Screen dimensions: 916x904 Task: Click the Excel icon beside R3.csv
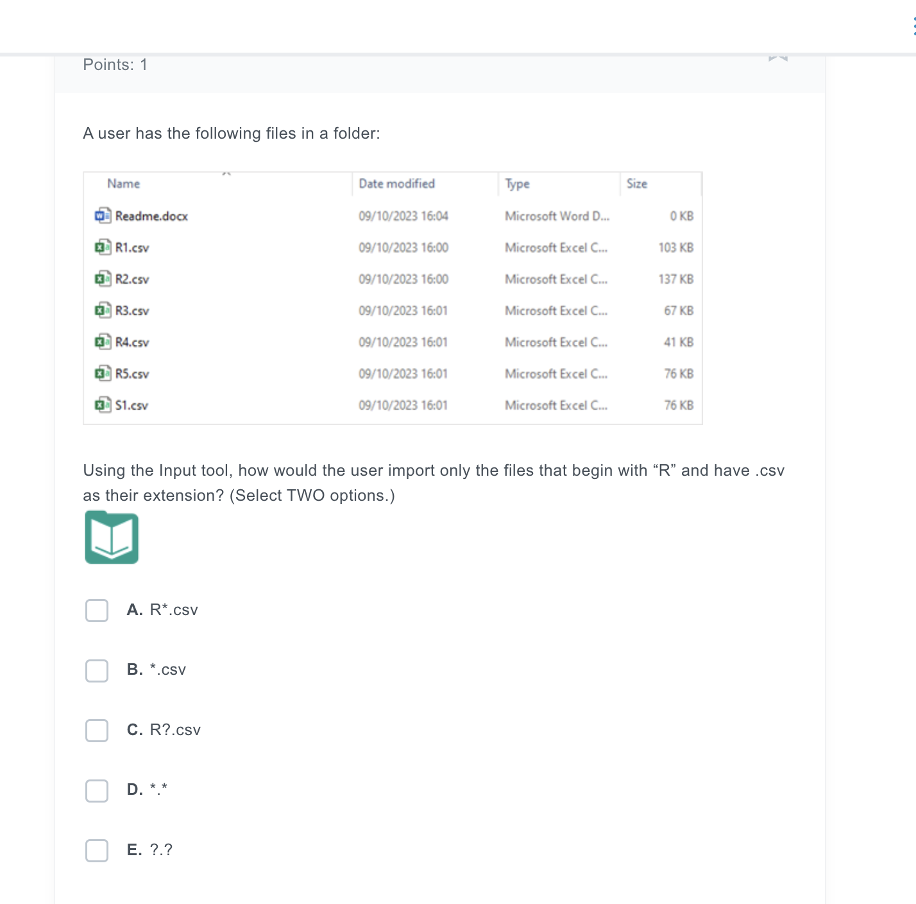[x=103, y=310]
